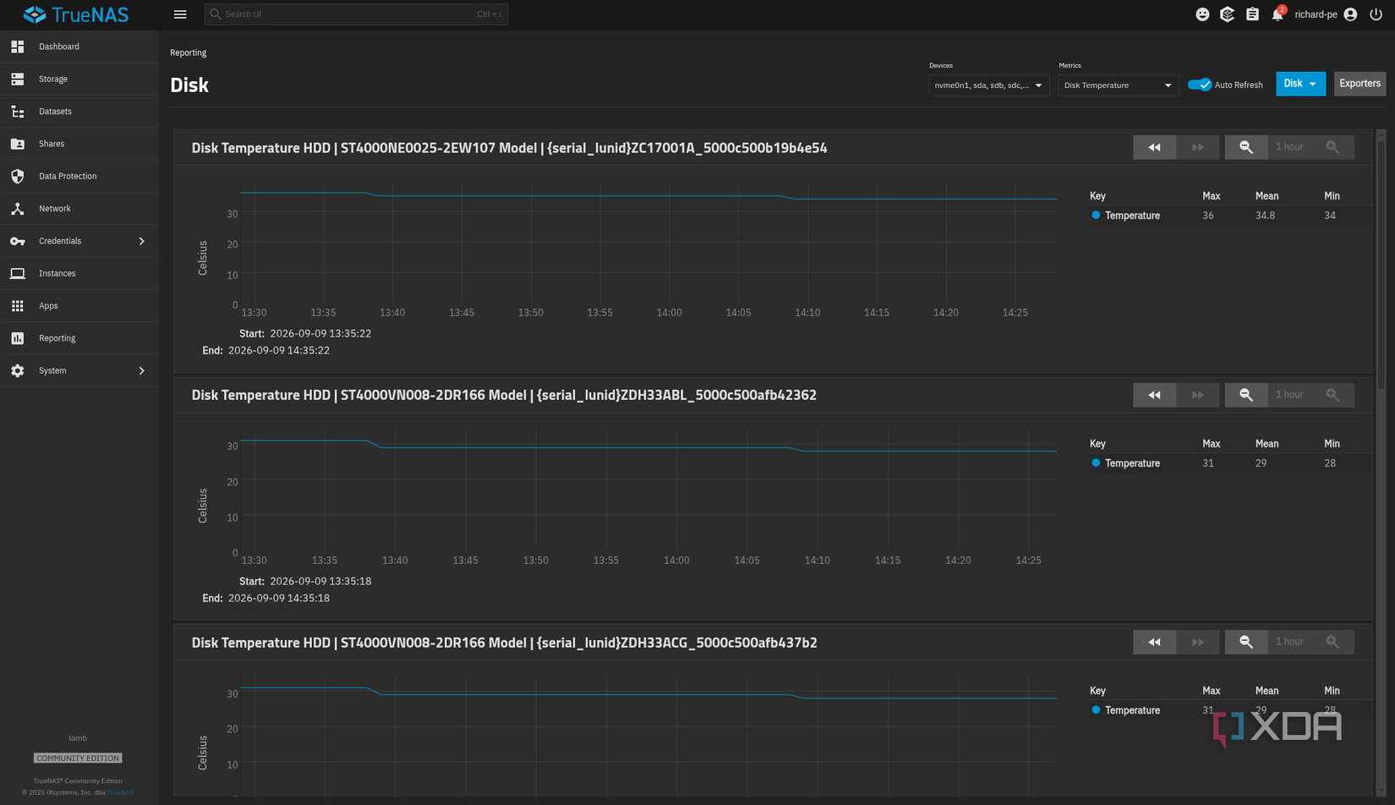Toggle the Auto Refresh switch

[x=1199, y=85]
